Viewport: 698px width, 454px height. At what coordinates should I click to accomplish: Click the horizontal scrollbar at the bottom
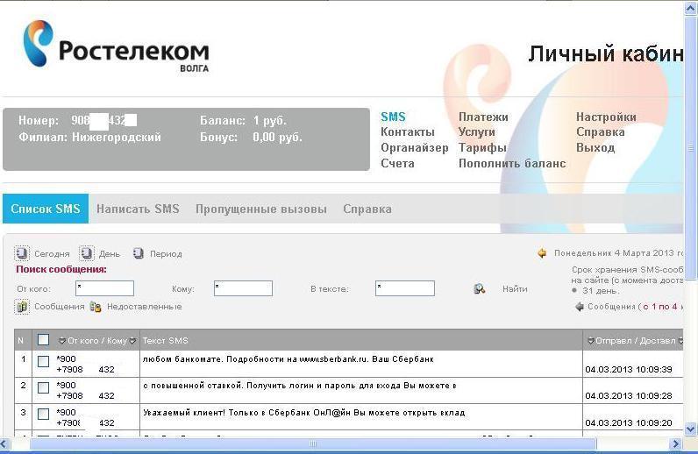pos(312,444)
